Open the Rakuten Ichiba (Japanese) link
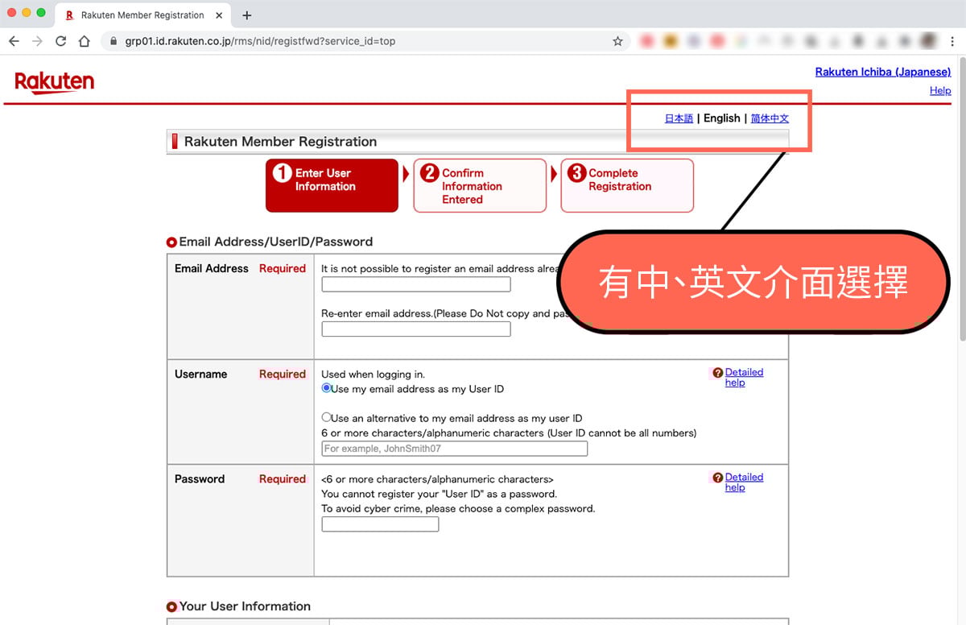Viewport: 966px width, 625px height. click(x=883, y=72)
